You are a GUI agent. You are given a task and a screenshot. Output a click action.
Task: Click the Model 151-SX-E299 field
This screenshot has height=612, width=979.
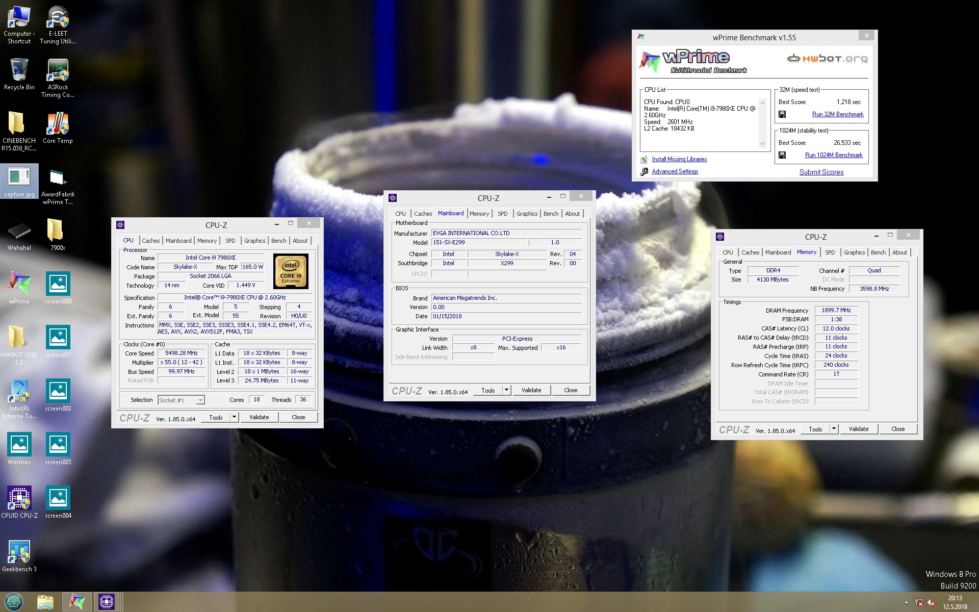pos(479,242)
